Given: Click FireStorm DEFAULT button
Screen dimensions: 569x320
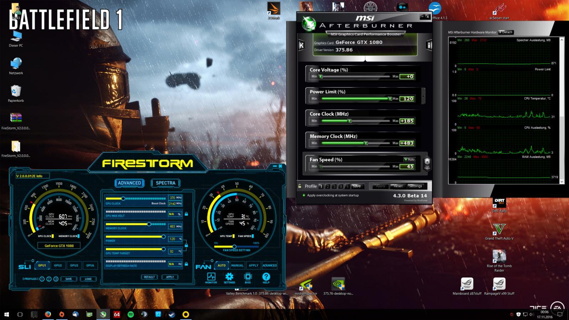Looking at the screenshot, I should pos(149,277).
